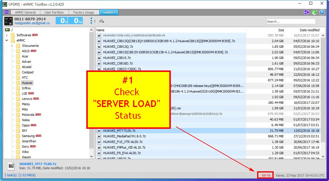329x181 pixels.
Task: Open the purple hamburger main menu
Action: pos(6,12)
